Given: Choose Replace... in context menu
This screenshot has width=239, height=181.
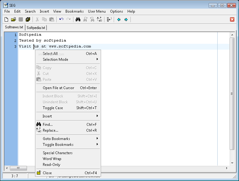Looking at the screenshot, I should click(x=68, y=130).
